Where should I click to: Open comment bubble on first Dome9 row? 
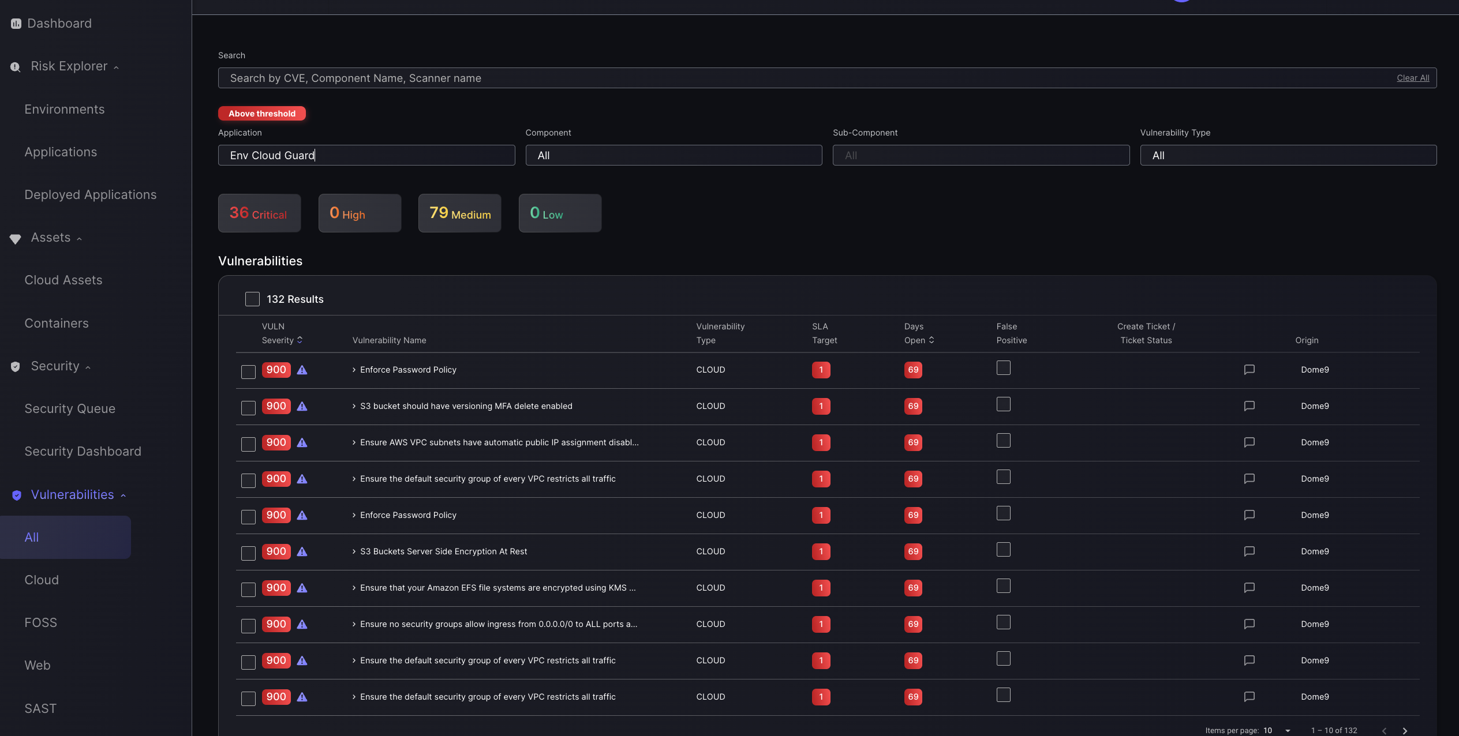click(x=1249, y=370)
